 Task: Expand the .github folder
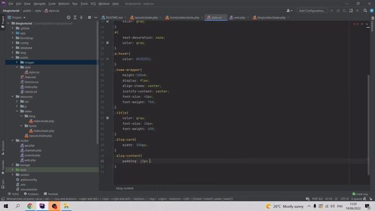13,28
